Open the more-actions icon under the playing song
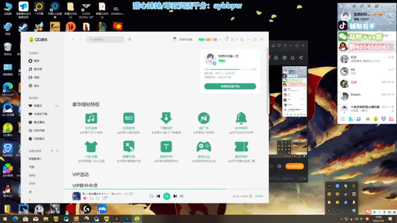The image size is (397, 223). pos(98,199)
